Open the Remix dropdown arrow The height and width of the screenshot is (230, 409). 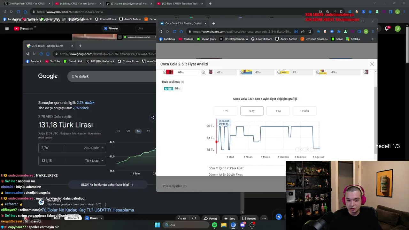point(101,218)
